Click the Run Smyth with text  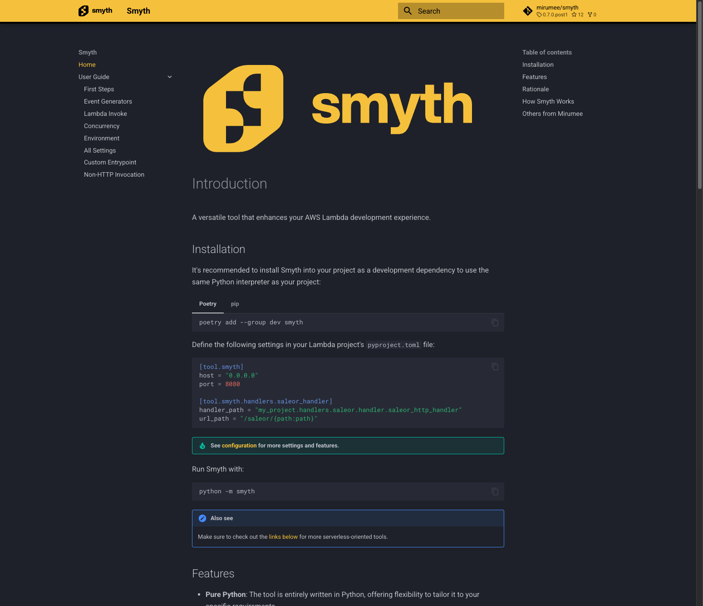point(218,469)
